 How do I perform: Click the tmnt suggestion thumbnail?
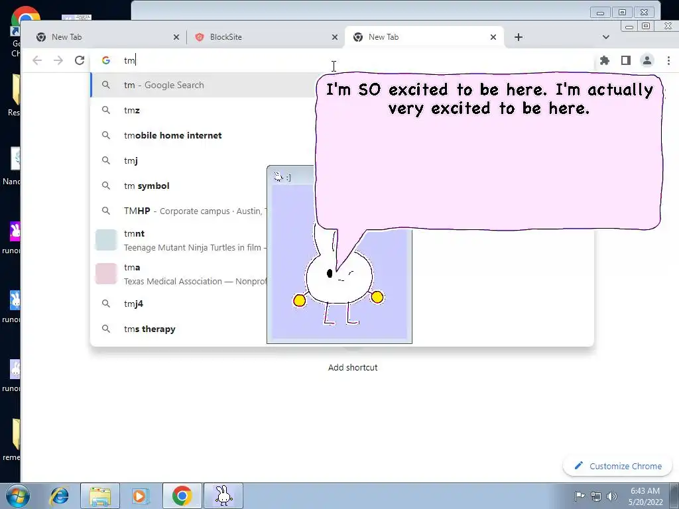coord(106,240)
